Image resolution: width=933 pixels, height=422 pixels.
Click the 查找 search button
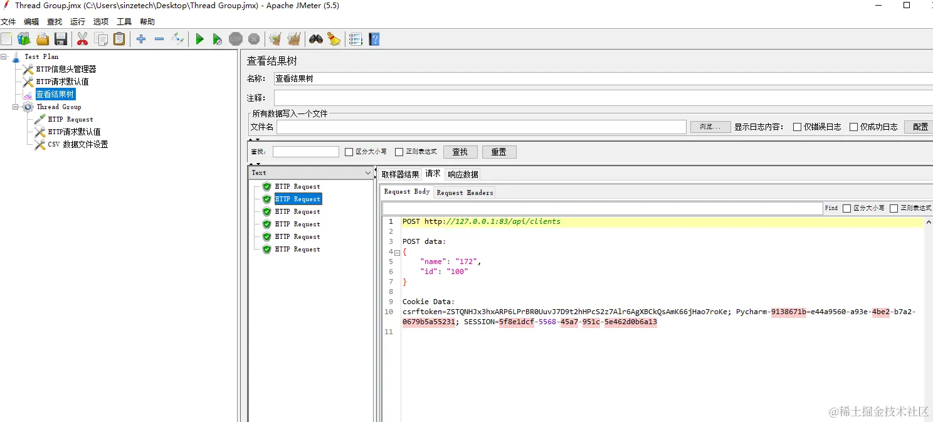tap(460, 152)
